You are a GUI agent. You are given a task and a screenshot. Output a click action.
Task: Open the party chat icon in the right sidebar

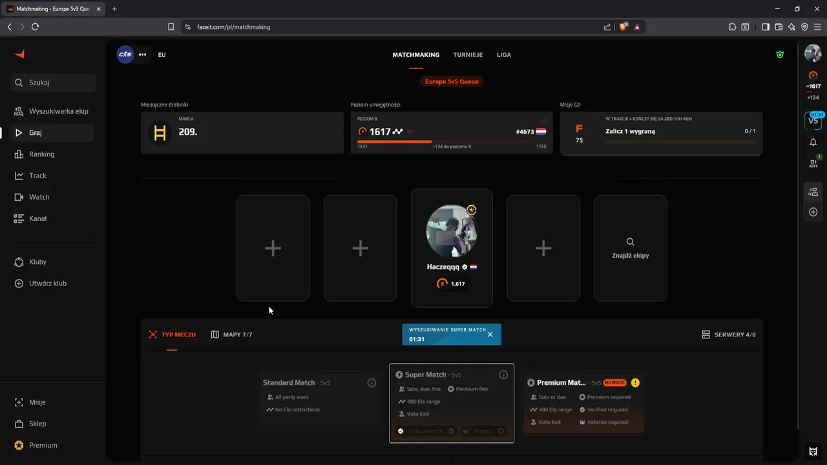pyautogui.click(x=813, y=192)
